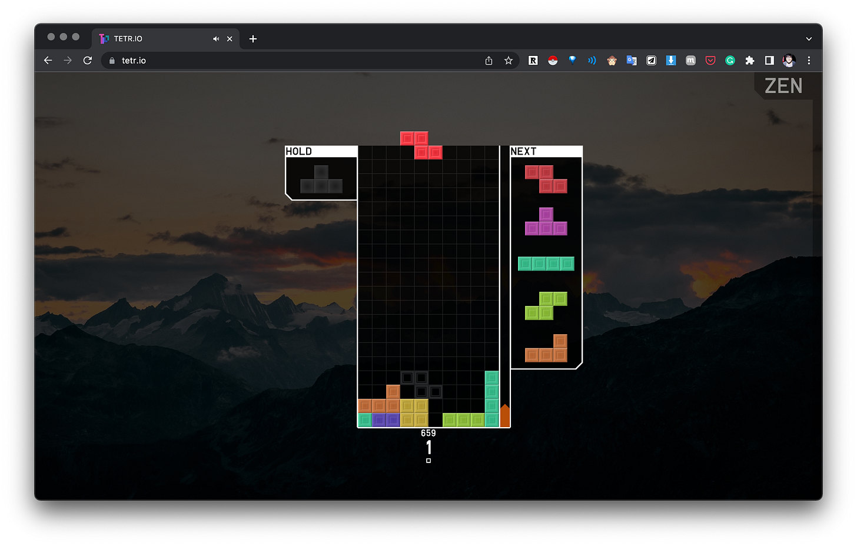Open the Pocket extension
857x546 pixels.
tap(710, 61)
